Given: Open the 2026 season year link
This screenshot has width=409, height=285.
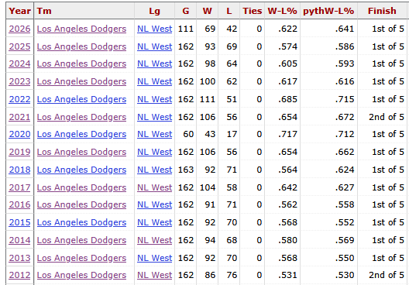Looking at the screenshot, I should click(x=19, y=29).
